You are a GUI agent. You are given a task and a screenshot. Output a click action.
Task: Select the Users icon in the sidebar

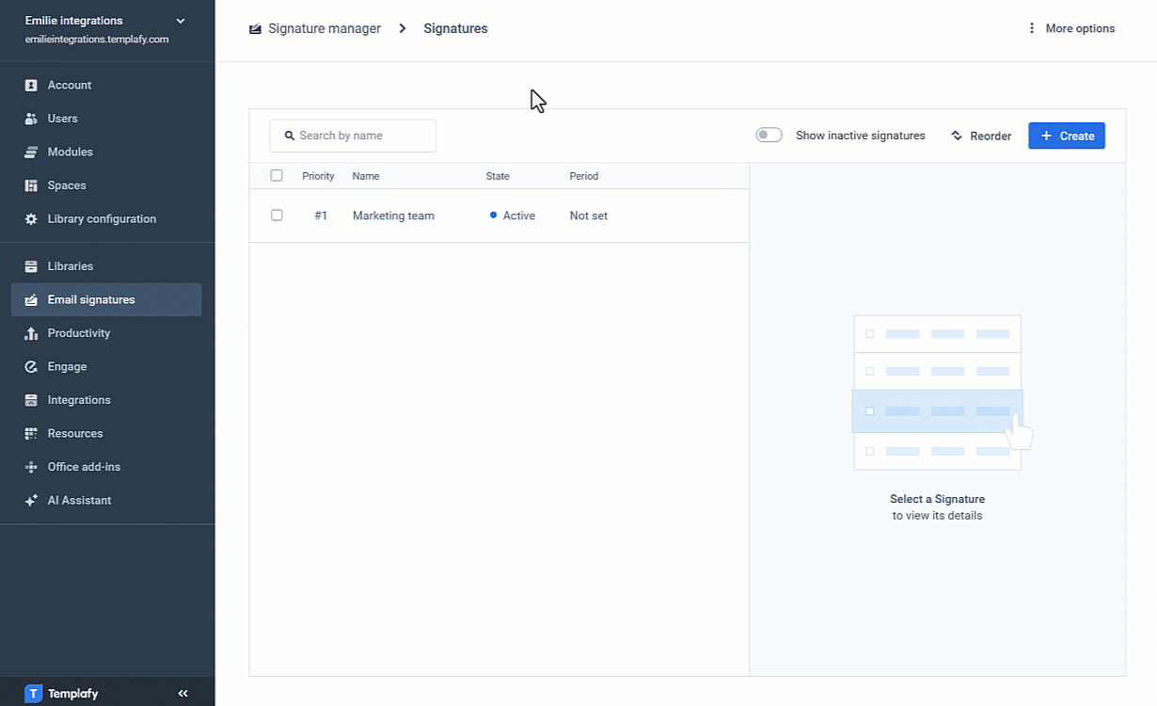click(x=31, y=118)
